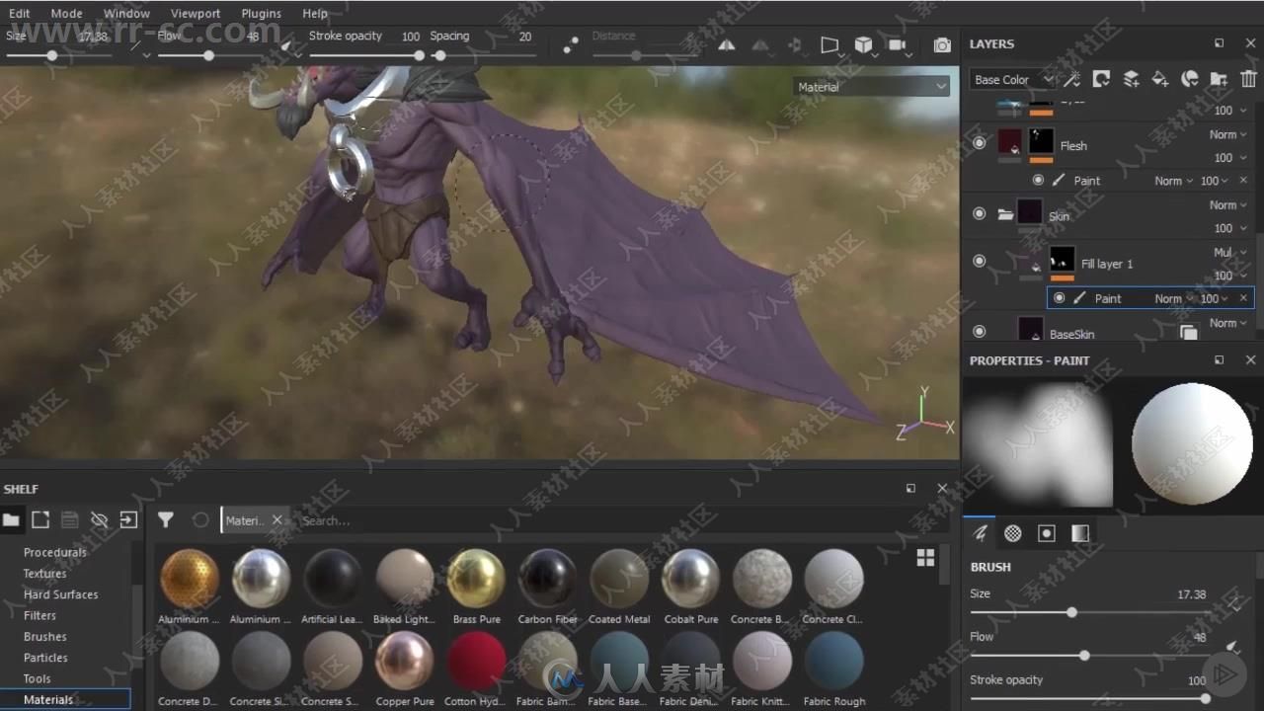The height and width of the screenshot is (711, 1264).
Task: Switch shelf to grid view icon
Action: 925,557
